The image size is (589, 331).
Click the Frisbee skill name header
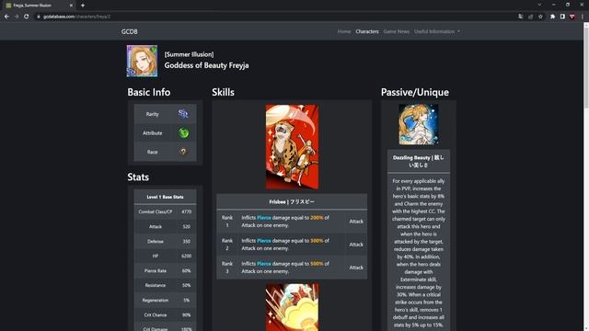click(x=292, y=202)
